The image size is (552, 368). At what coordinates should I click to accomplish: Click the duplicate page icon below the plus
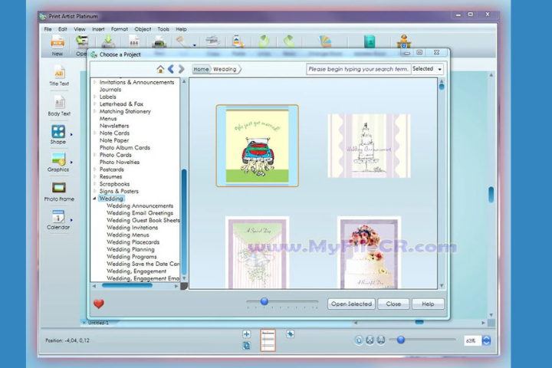click(x=246, y=346)
